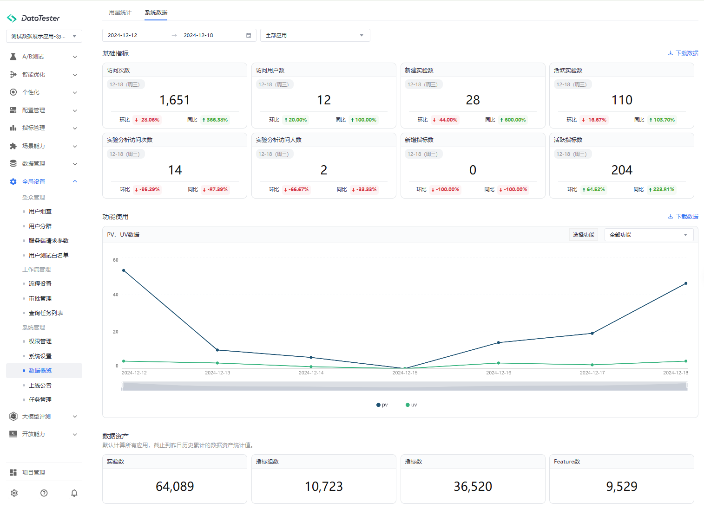
Task: Click the A/B测试 flask icon
Action: pyautogui.click(x=13, y=57)
